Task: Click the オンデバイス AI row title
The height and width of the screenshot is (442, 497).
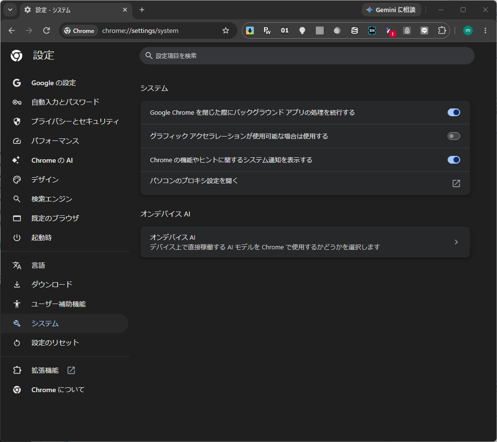Action: pyautogui.click(x=172, y=237)
